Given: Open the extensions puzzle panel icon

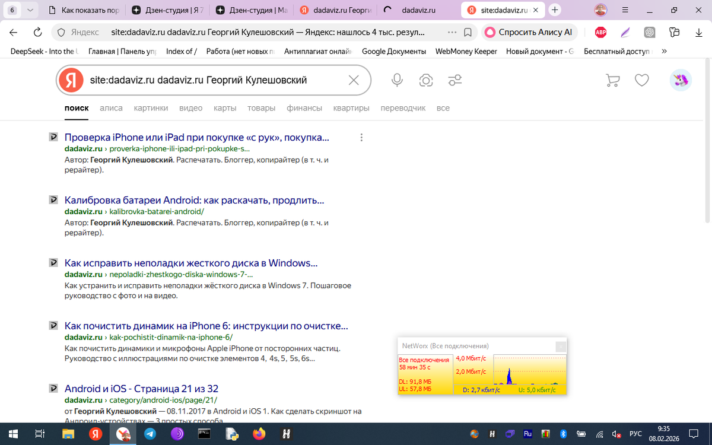Looking at the screenshot, I should [674, 32].
